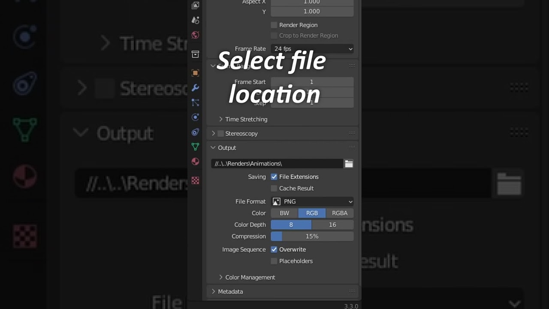Click the Stereoscopy panel grip dots
The width and height of the screenshot is (549, 309).
(x=352, y=133)
